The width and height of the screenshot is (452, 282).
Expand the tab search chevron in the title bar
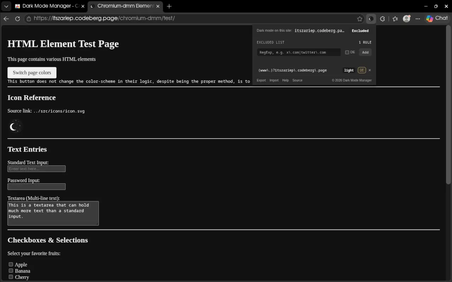tap(6, 6)
